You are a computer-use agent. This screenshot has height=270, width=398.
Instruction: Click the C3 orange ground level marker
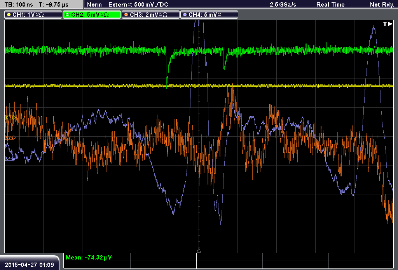(10, 137)
